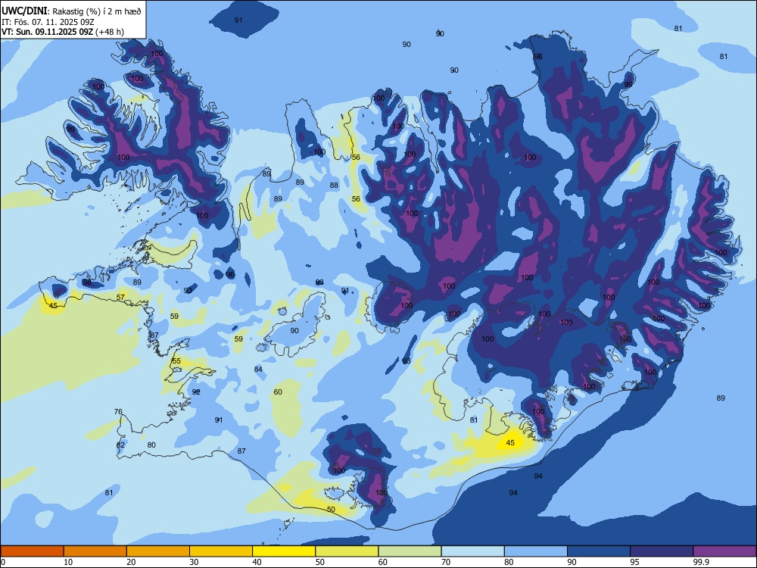Select the dark blue 90–95 legend swatch
This screenshot has height=568, width=757.
pyautogui.click(x=599, y=551)
